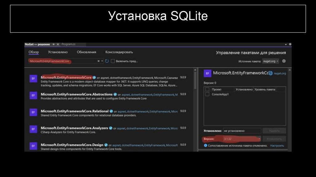Open the Program.cs document tab
The width and height of the screenshot is (316, 177).
69,44
